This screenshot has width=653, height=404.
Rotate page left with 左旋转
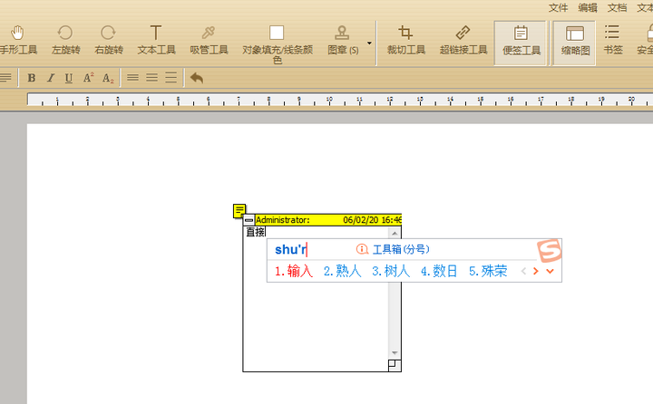click(65, 41)
